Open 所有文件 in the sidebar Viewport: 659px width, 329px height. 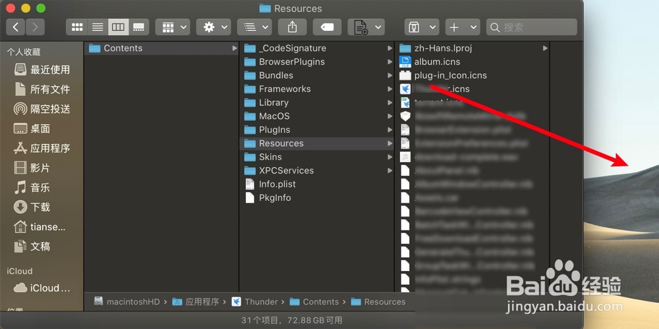(42, 89)
